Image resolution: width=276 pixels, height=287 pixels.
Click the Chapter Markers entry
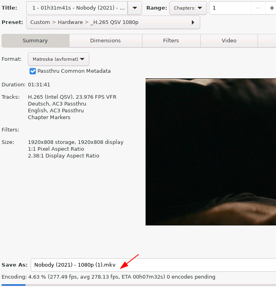49,118
